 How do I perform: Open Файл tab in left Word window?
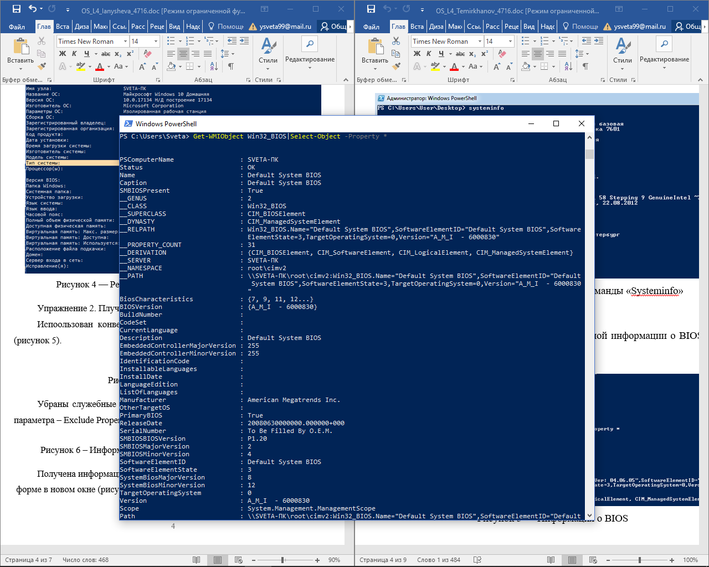(x=17, y=26)
